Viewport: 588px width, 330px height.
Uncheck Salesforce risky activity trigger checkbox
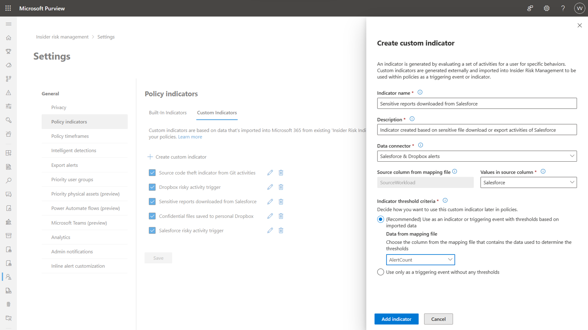152,230
